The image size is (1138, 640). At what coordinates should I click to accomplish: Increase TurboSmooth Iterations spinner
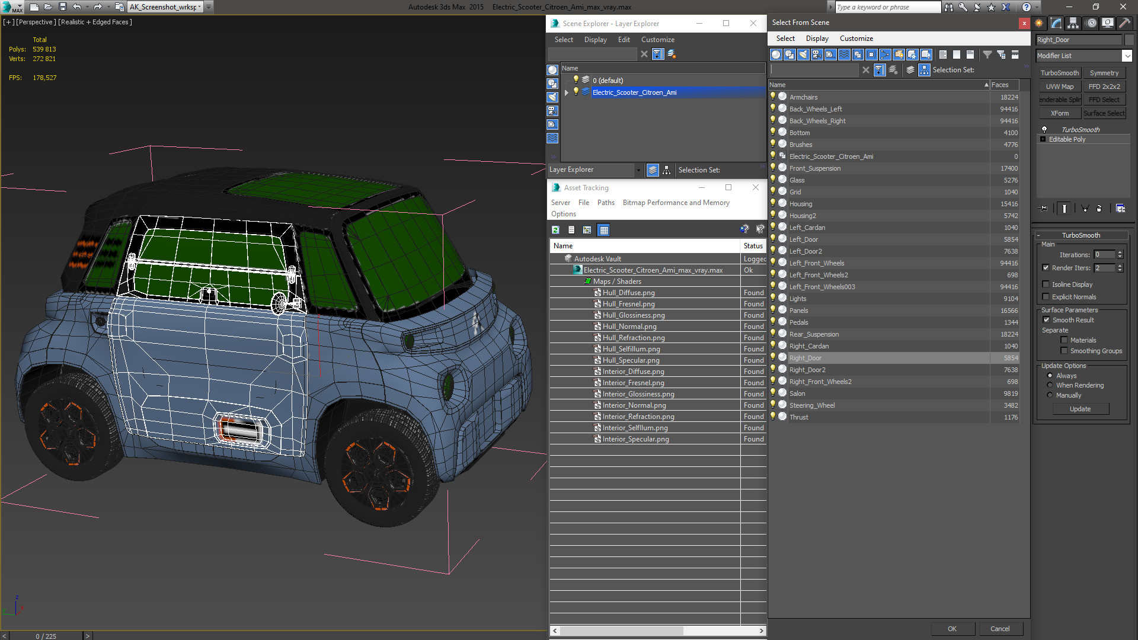pyautogui.click(x=1120, y=252)
